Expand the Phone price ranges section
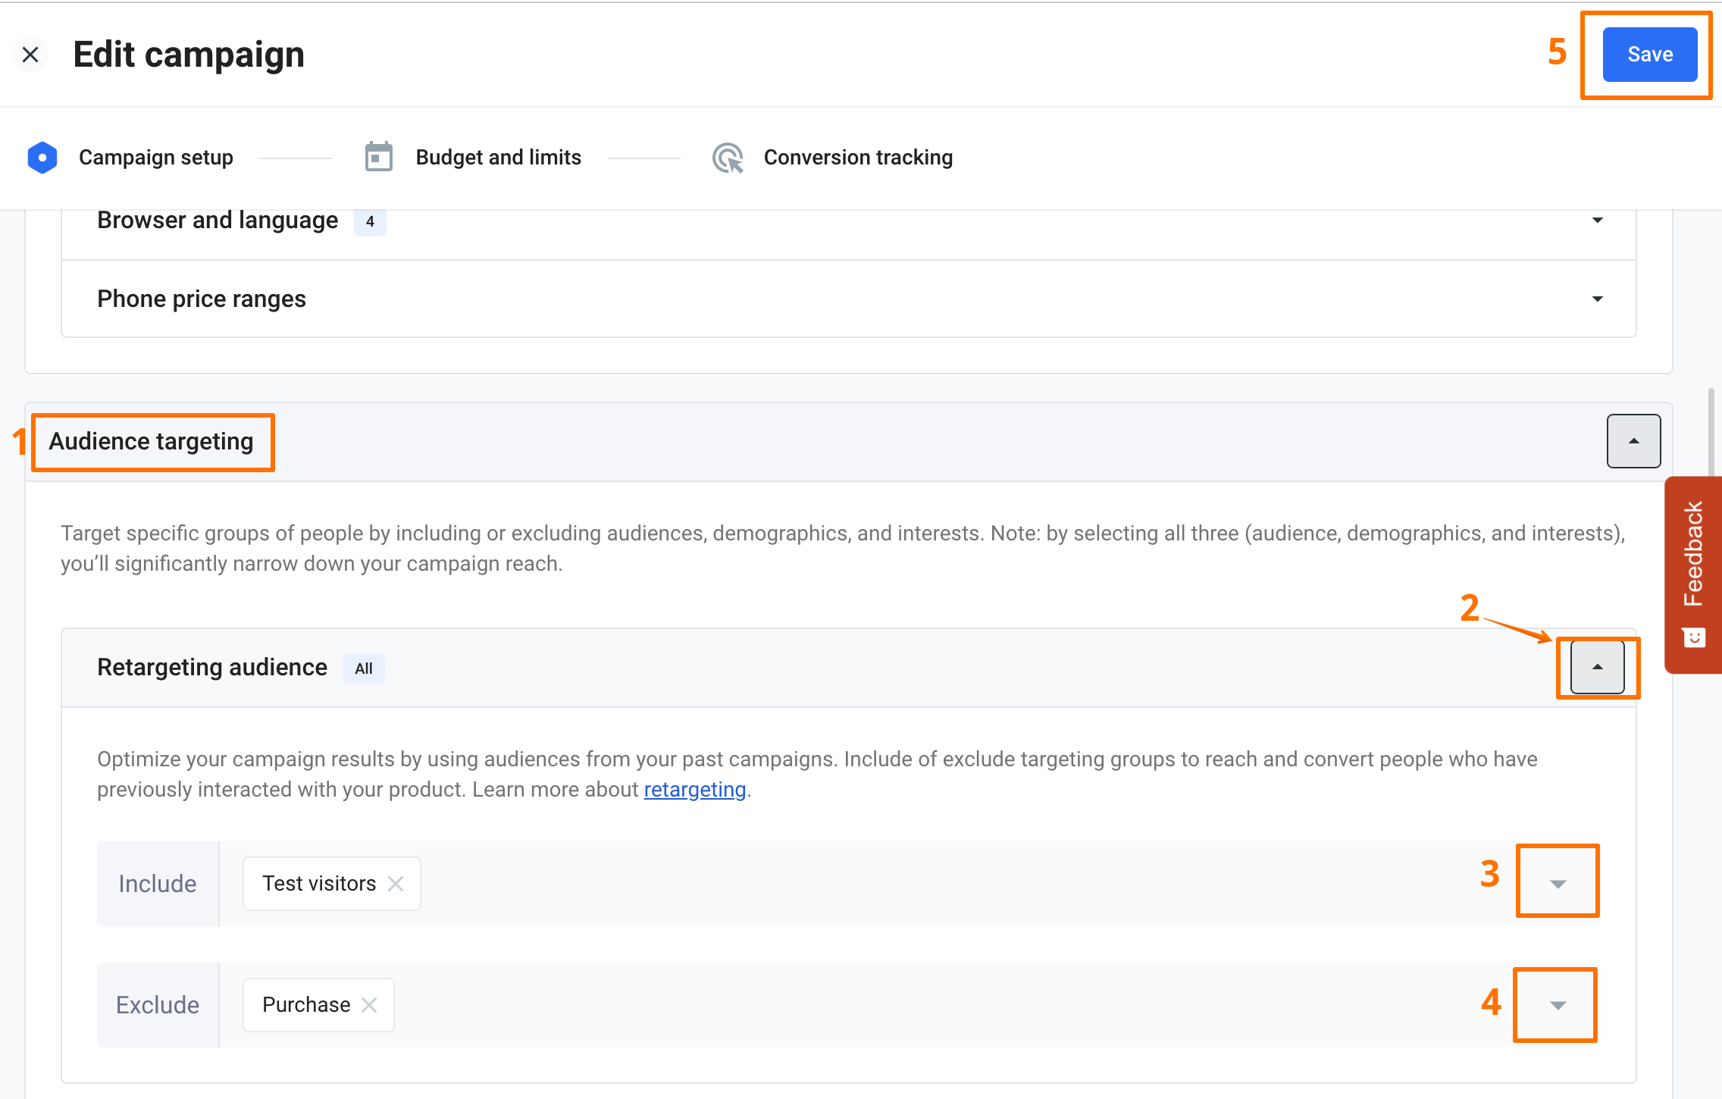This screenshot has width=1722, height=1099. (1597, 299)
